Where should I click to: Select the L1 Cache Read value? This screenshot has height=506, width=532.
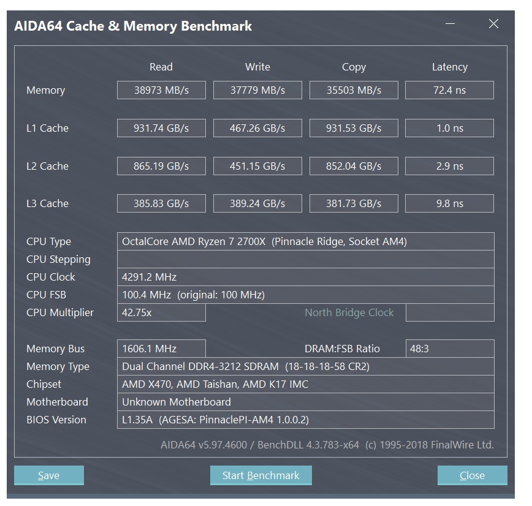pyautogui.click(x=161, y=128)
